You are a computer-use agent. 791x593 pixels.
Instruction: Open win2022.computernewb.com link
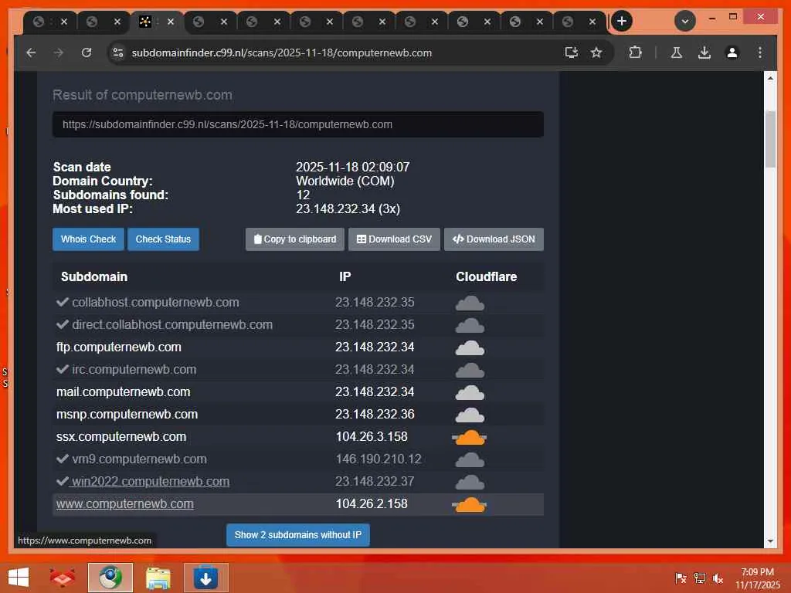point(151,482)
